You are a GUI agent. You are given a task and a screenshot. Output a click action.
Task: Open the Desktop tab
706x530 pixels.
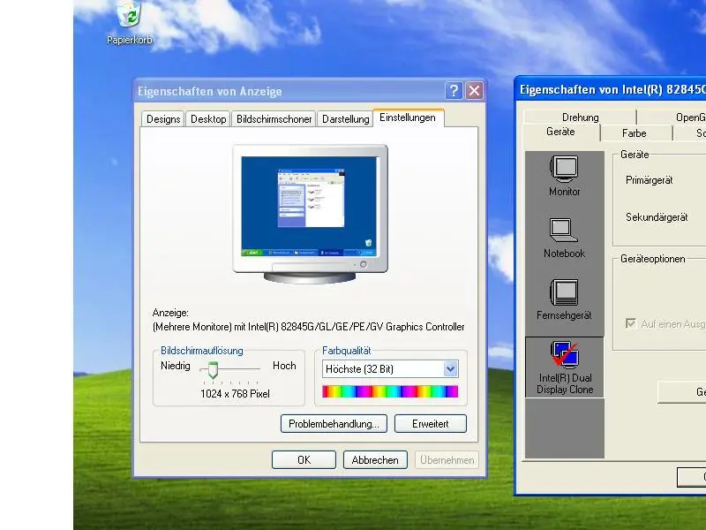208,119
